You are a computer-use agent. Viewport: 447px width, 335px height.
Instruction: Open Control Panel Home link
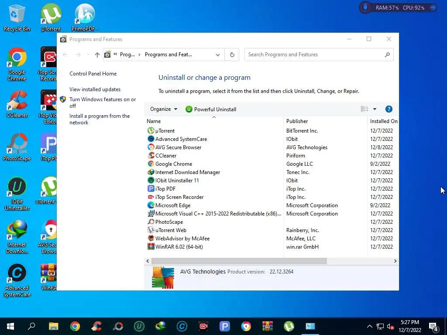tap(93, 73)
